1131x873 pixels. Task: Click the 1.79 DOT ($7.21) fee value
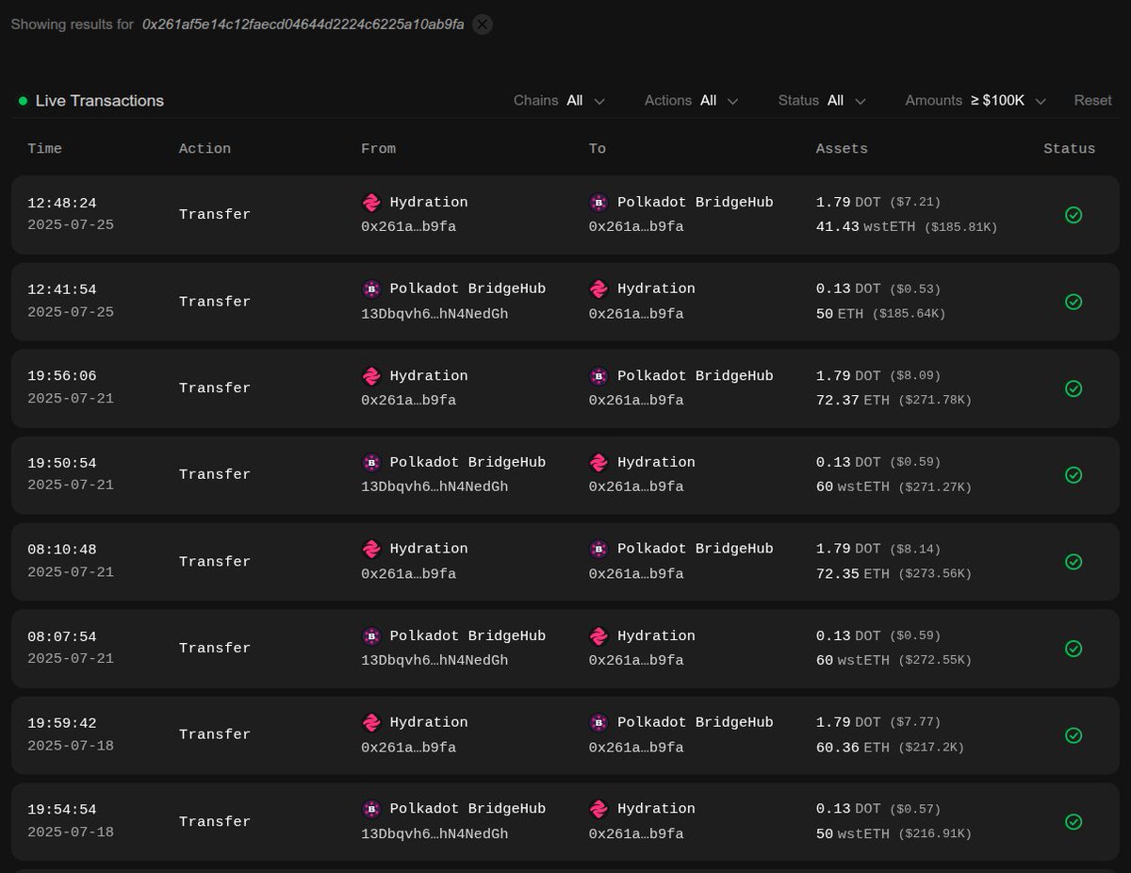tap(878, 203)
